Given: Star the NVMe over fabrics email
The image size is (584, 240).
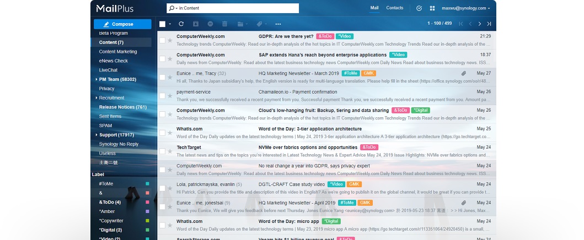Looking at the screenshot, I should click(x=170, y=151).
